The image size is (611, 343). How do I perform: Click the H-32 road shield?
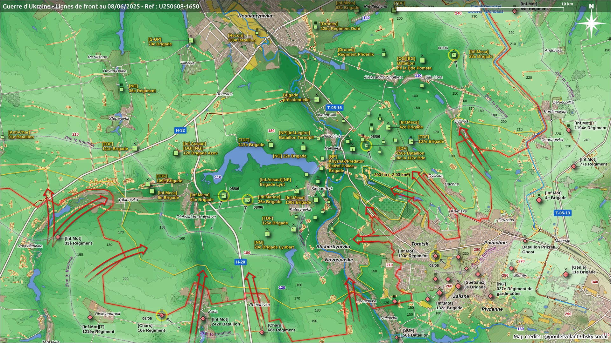tap(180, 130)
